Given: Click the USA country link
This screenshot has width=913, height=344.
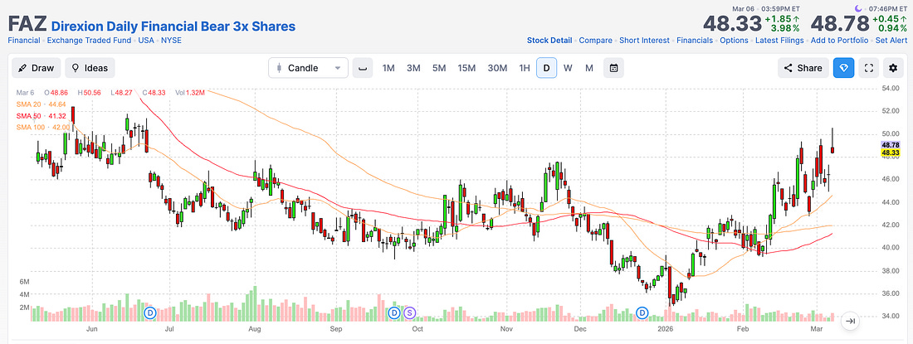Looking at the screenshot, I should point(146,41).
